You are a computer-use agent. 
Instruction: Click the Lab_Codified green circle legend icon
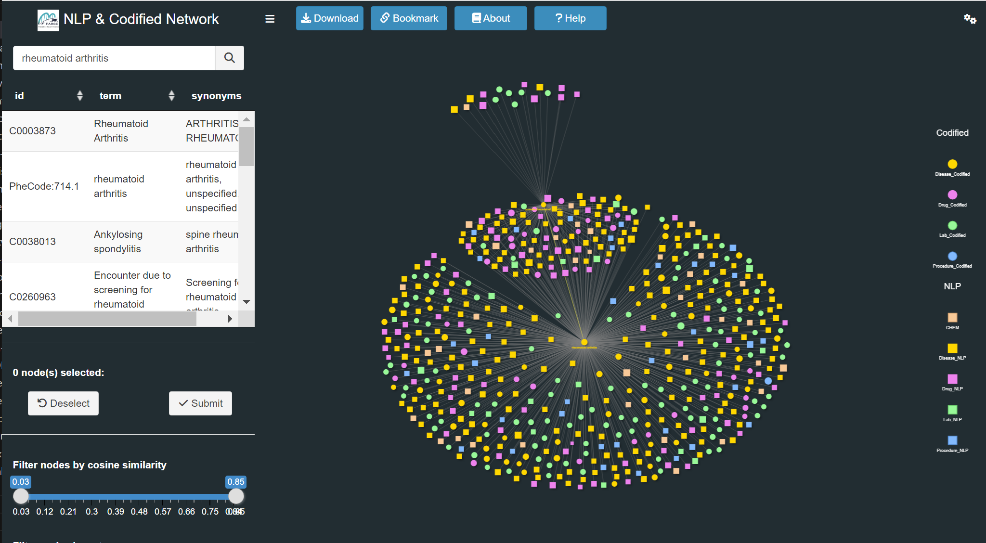click(x=952, y=225)
